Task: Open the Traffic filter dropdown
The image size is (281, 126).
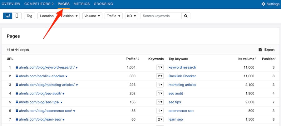Action: pyautogui.click(x=113, y=16)
